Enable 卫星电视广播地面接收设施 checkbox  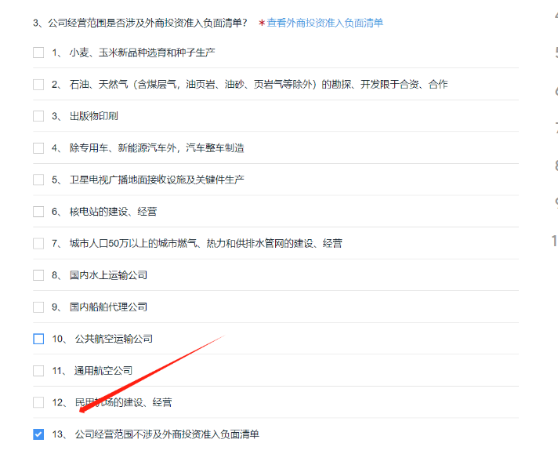(x=38, y=180)
